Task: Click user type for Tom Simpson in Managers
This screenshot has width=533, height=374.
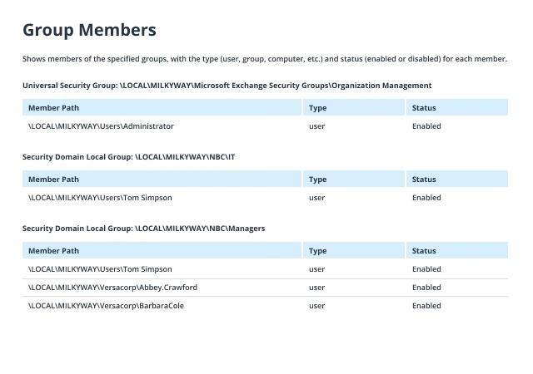Action: click(316, 269)
